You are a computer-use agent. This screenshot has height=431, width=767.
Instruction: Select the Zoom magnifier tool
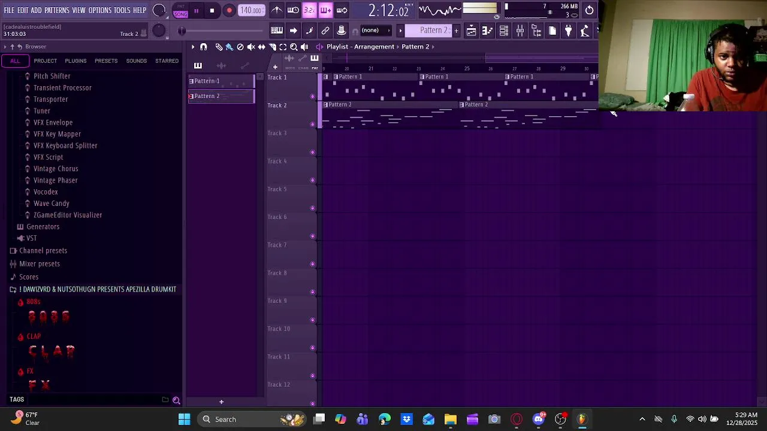point(294,47)
